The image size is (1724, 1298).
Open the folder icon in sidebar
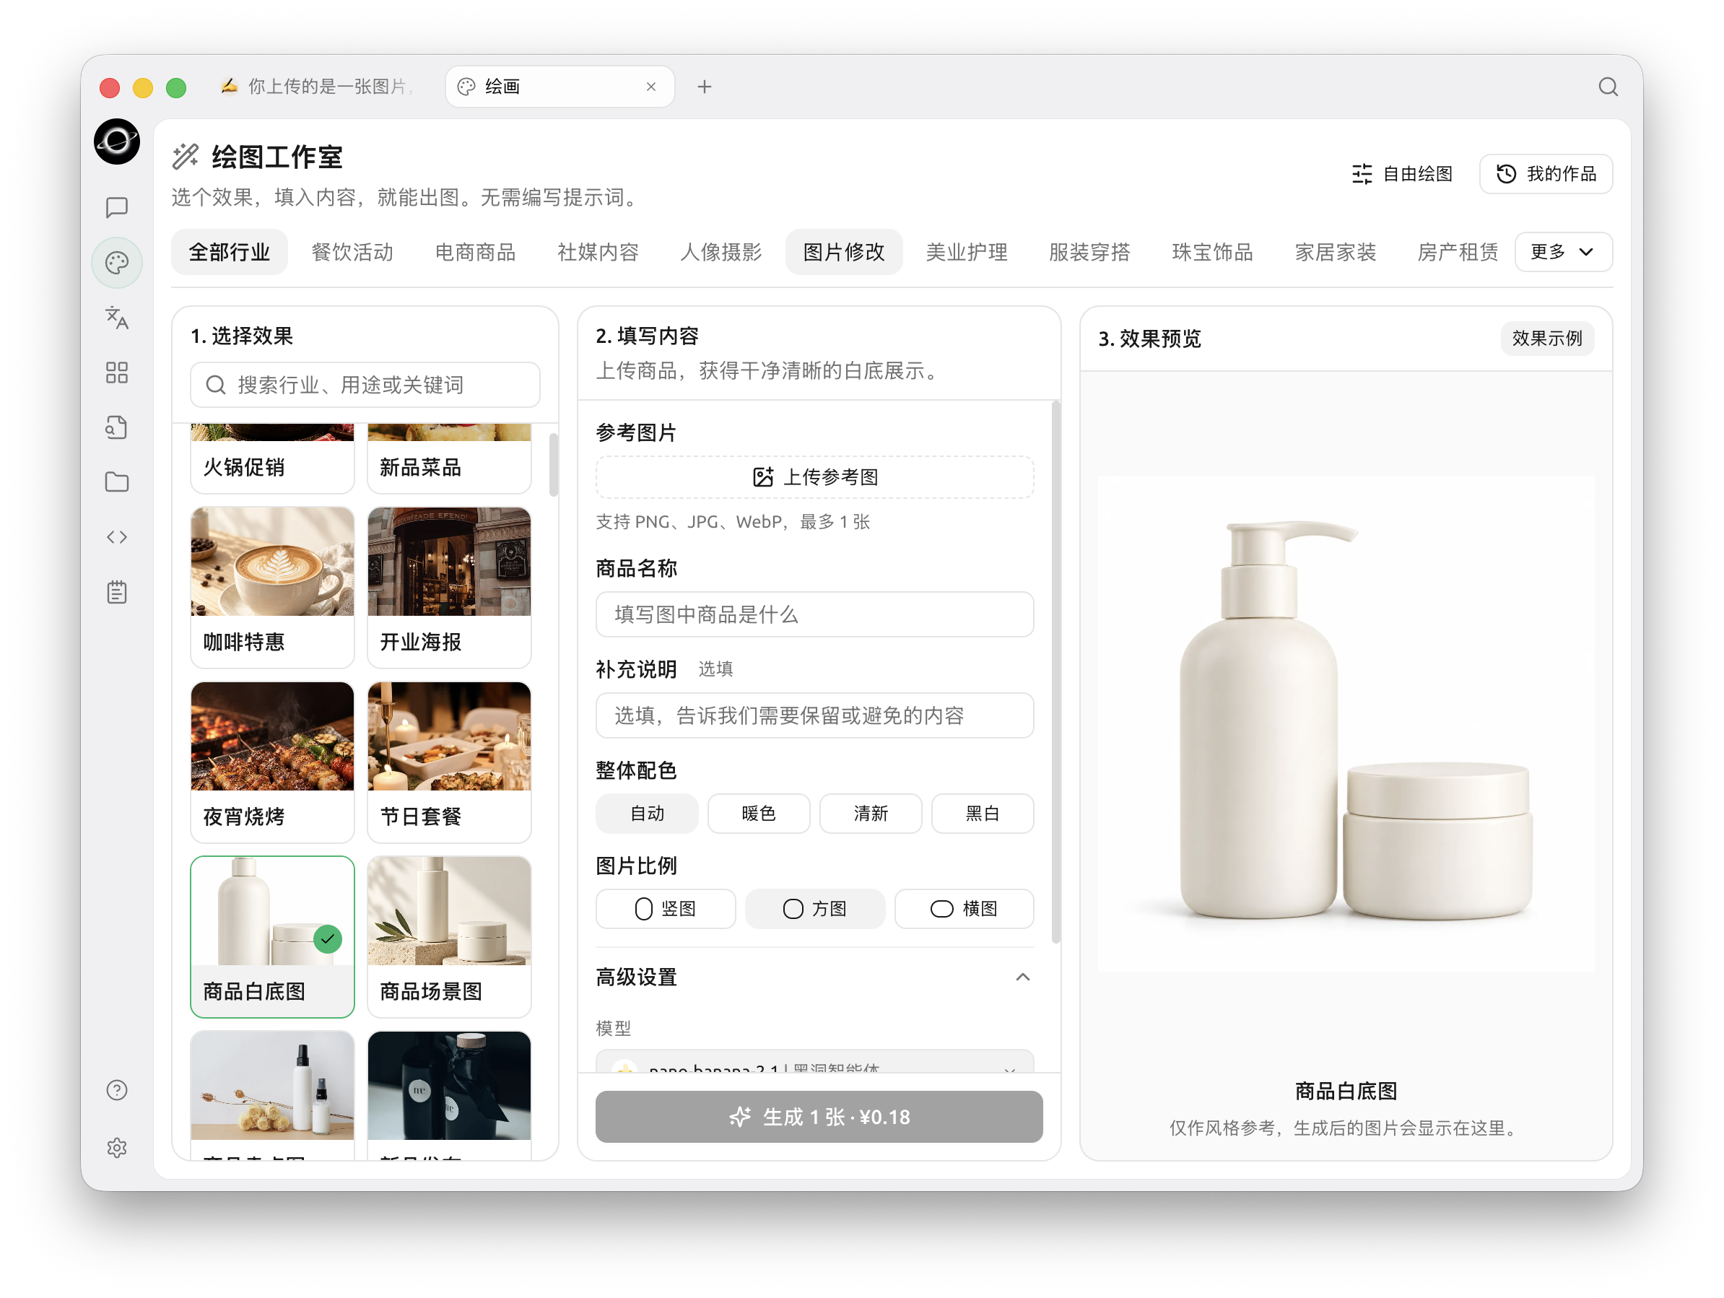[x=117, y=482]
